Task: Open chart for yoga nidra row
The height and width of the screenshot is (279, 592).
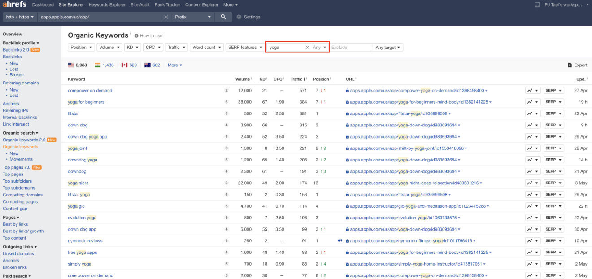Action: click(x=533, y=183)
